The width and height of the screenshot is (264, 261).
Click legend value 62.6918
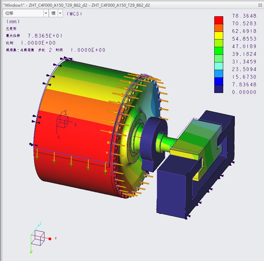244,31
